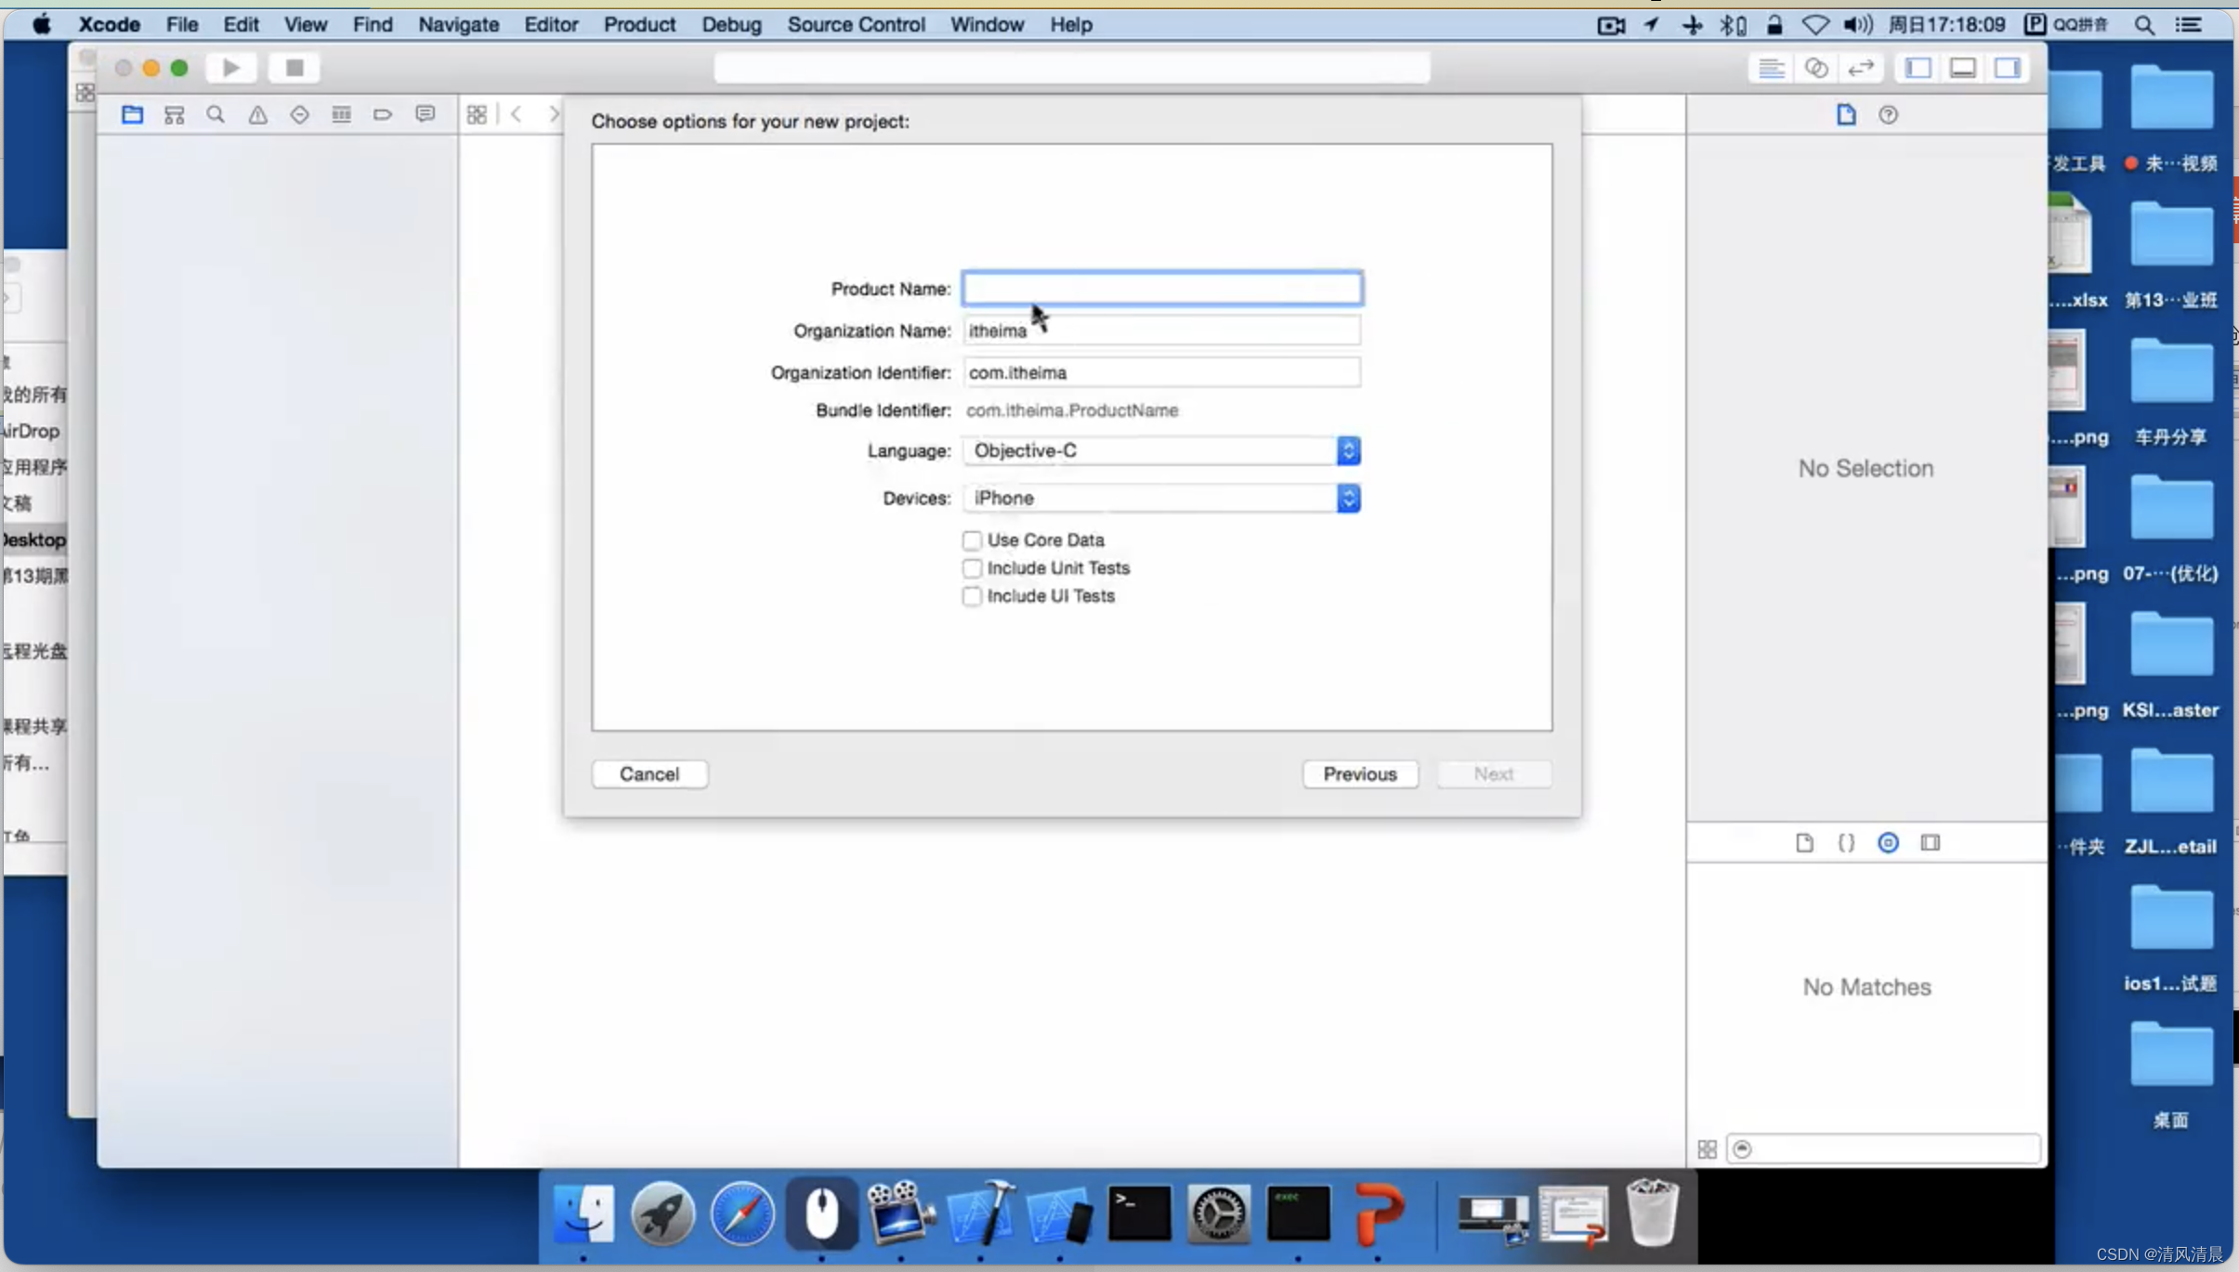Open the Report navigator speech-bubble icon
2239x1272 pixels.
[425, 114]
